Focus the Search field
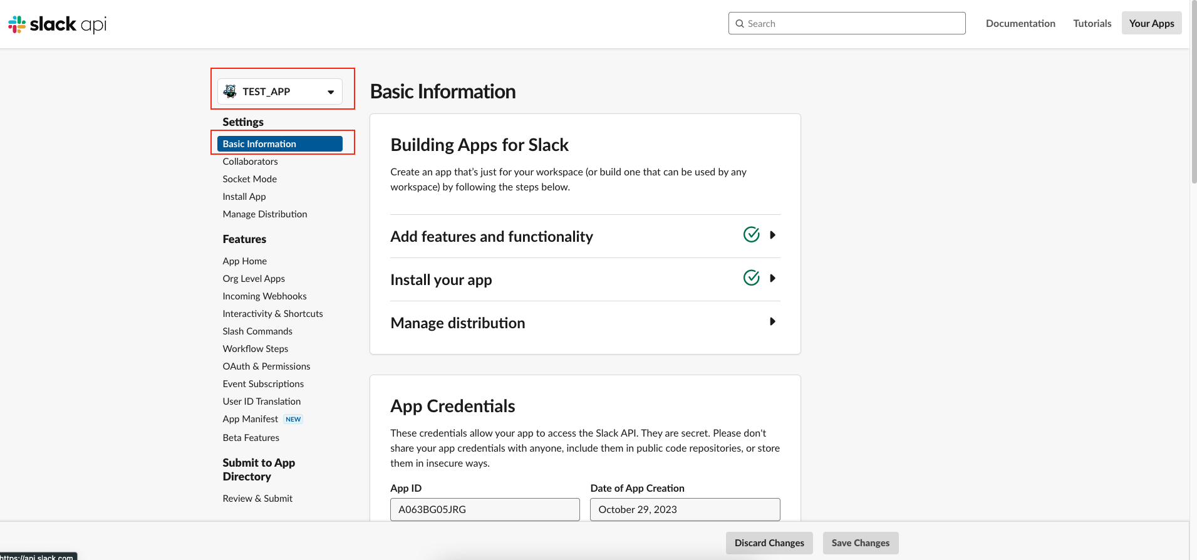Screen dimensions: 1197x560 click(847, 23)
